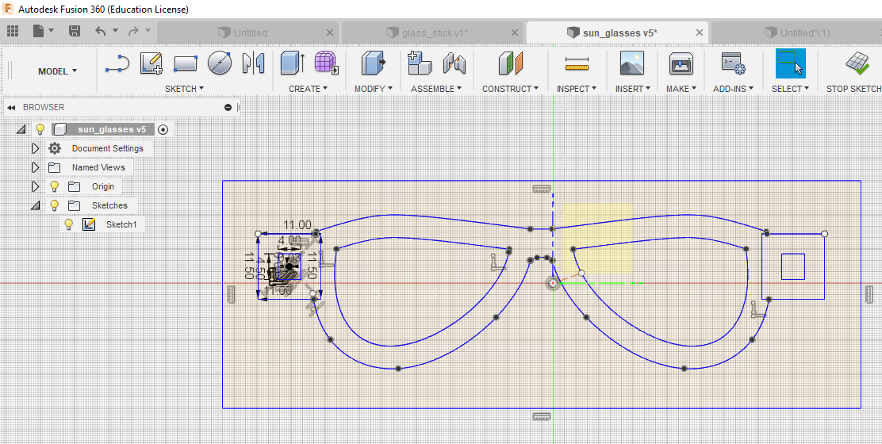Collapse the Browser panel with arrows
Viewport: 882px width, 444px height.
pos(11,107)
